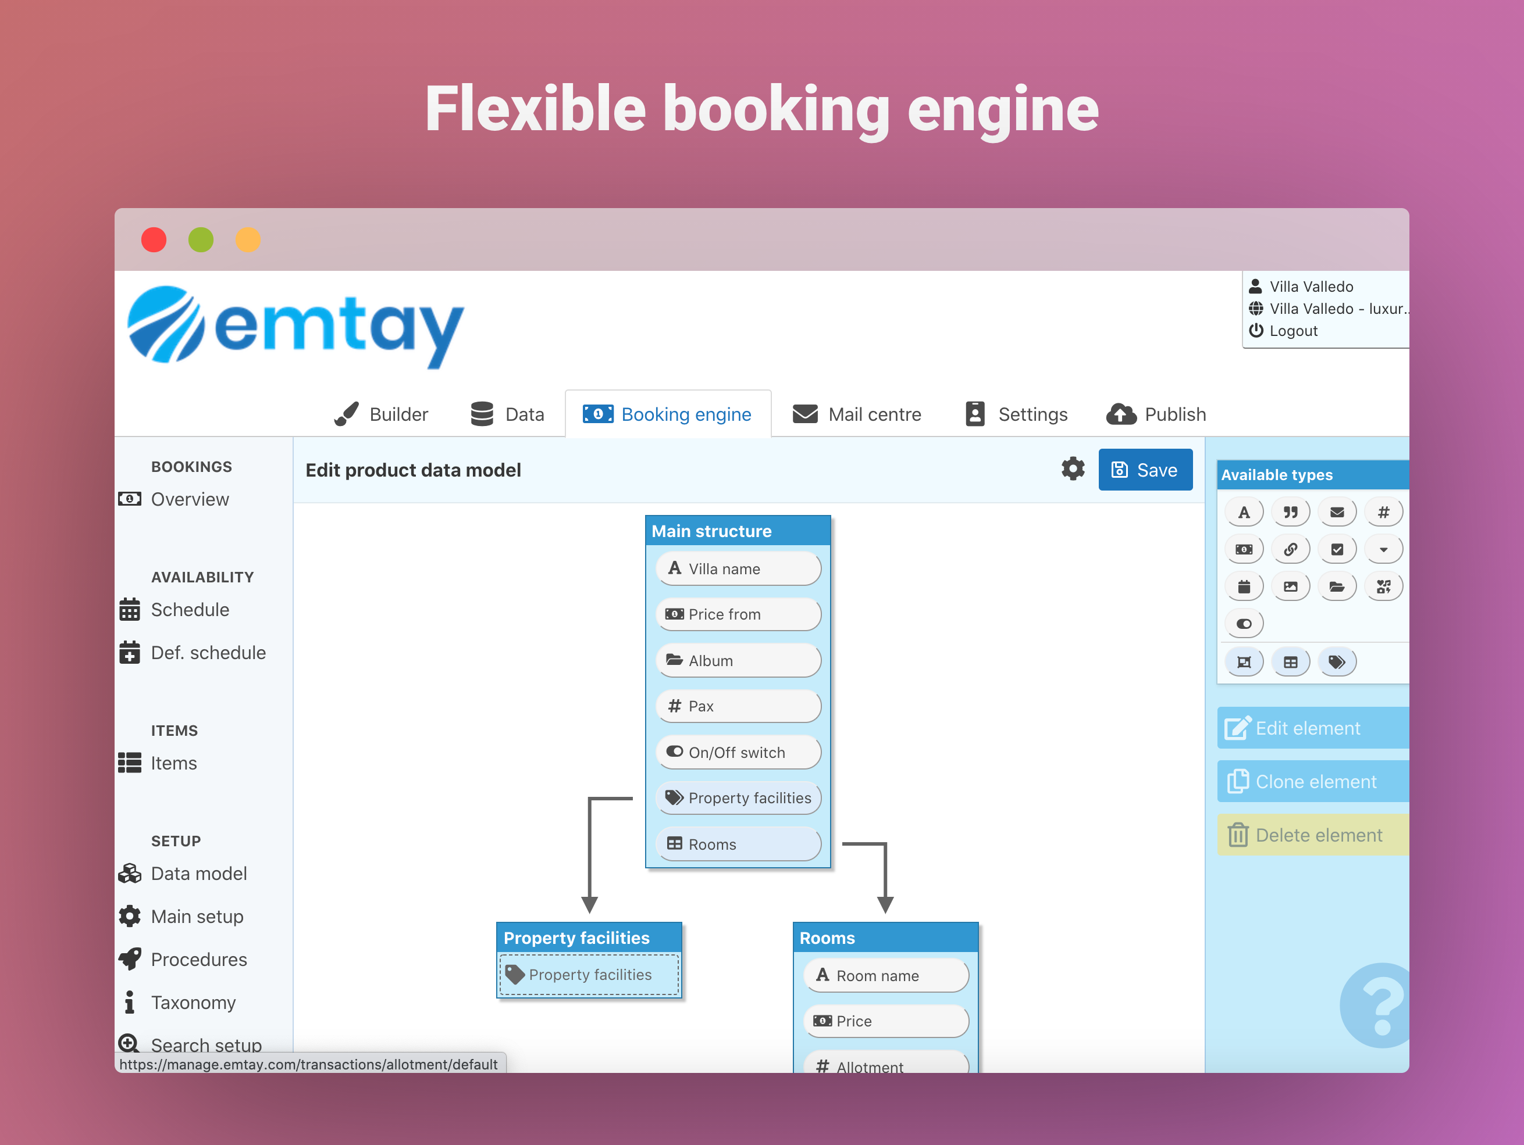Select Rooms element in Main structure
This screenshot has width=1524, height=1145.
pos(738,844)
